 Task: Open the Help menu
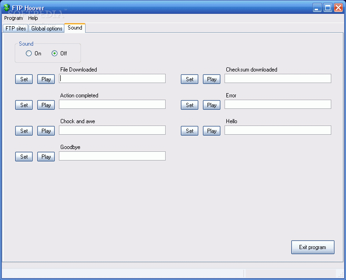pyautogui.click(x=33, y=18)
